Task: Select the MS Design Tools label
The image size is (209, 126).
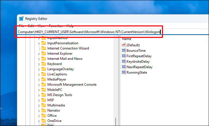Action: 60,95
